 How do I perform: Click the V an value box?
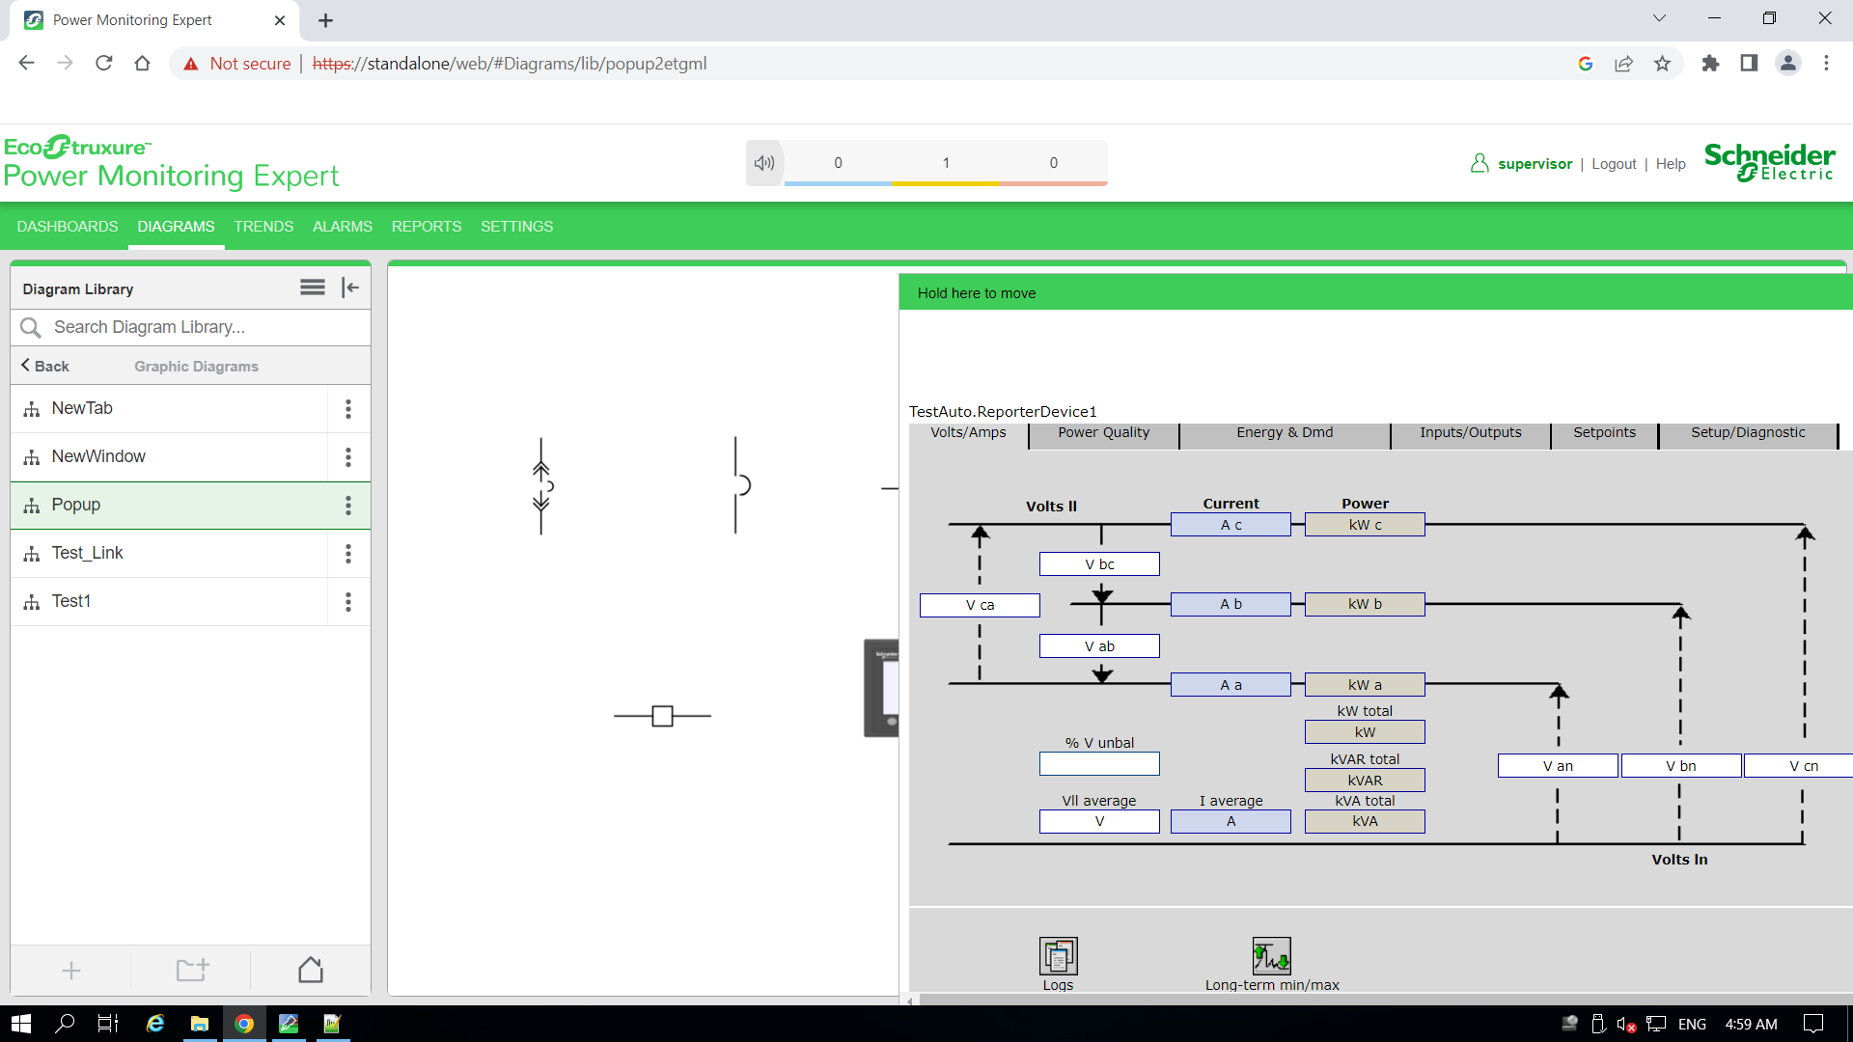point(1558,766)
